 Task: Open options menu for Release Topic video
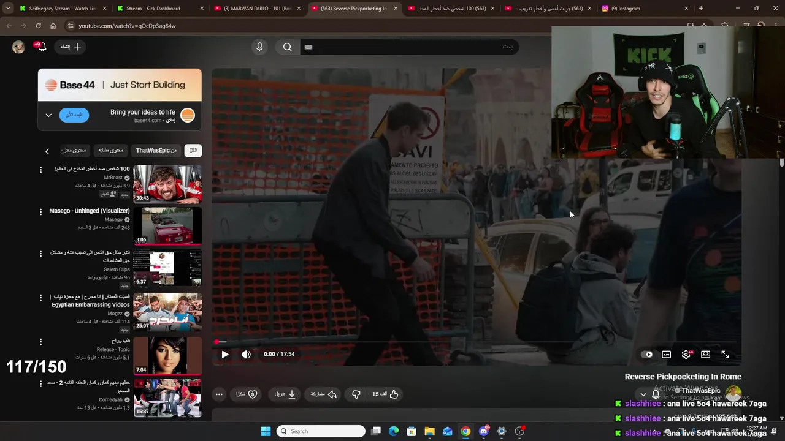pos(41,342)
